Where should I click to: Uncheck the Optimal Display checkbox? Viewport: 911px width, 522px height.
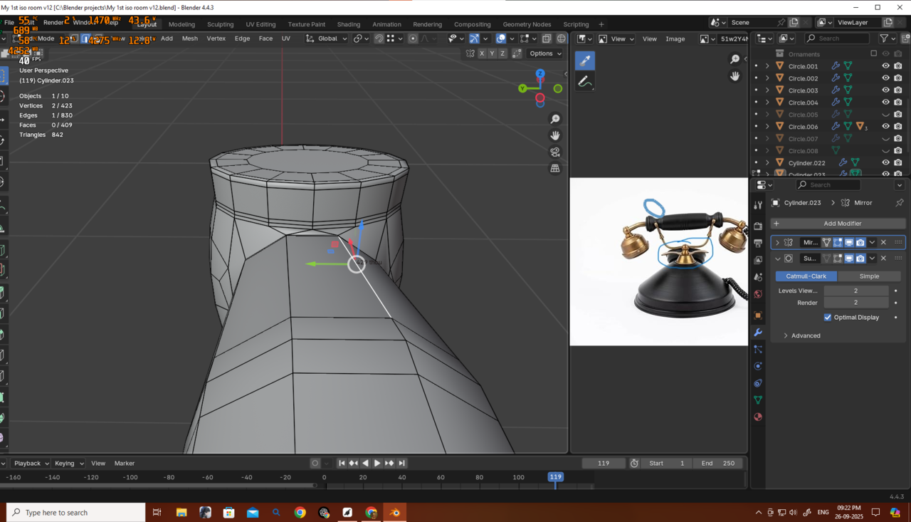[x=827, y=318]
